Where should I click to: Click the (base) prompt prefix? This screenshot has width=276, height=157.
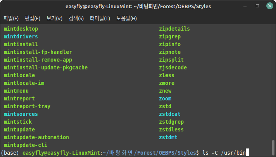coord(10,153)
